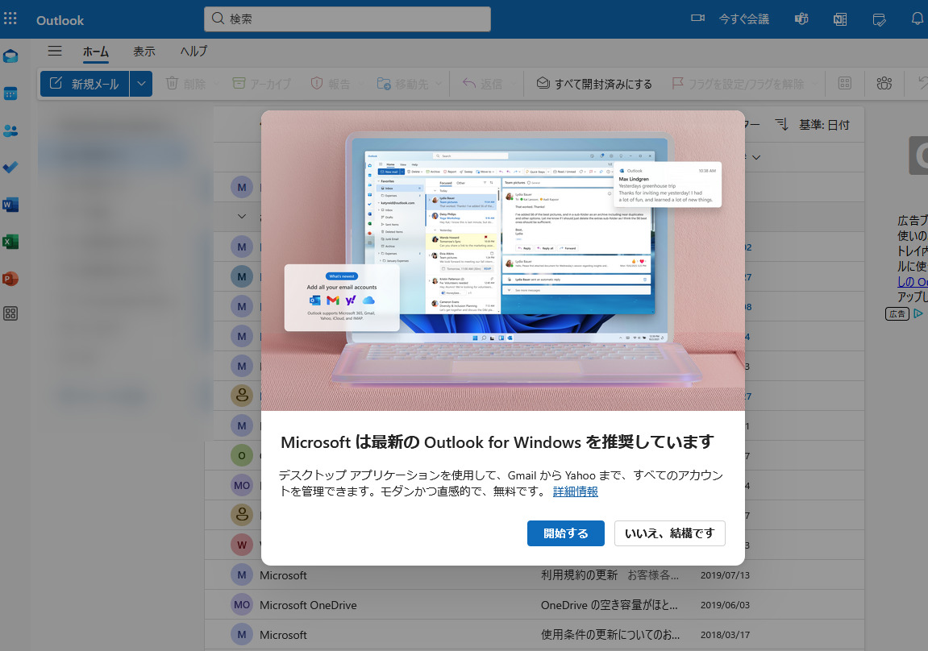Click 開始する in the dialog
The image size is (928, 651).
[565, 533]
